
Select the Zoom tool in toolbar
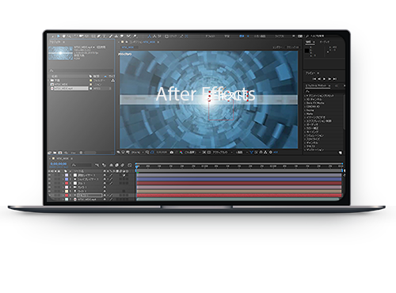[70, 36]
